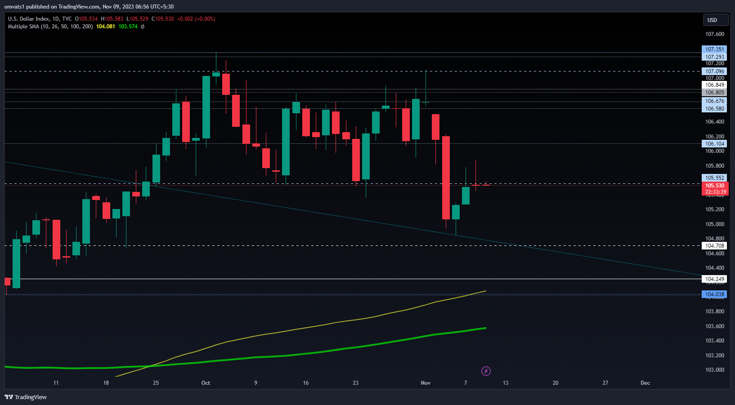This screenshot has height=405, width=735.
Task: Click the green SMA value 103.574
Action: pos(128,27)
